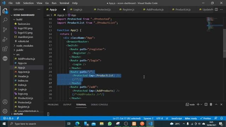Viewport: 226px width, 127px height.
Task: Click the Explorer more actions ellipsis
Action: 39,10
